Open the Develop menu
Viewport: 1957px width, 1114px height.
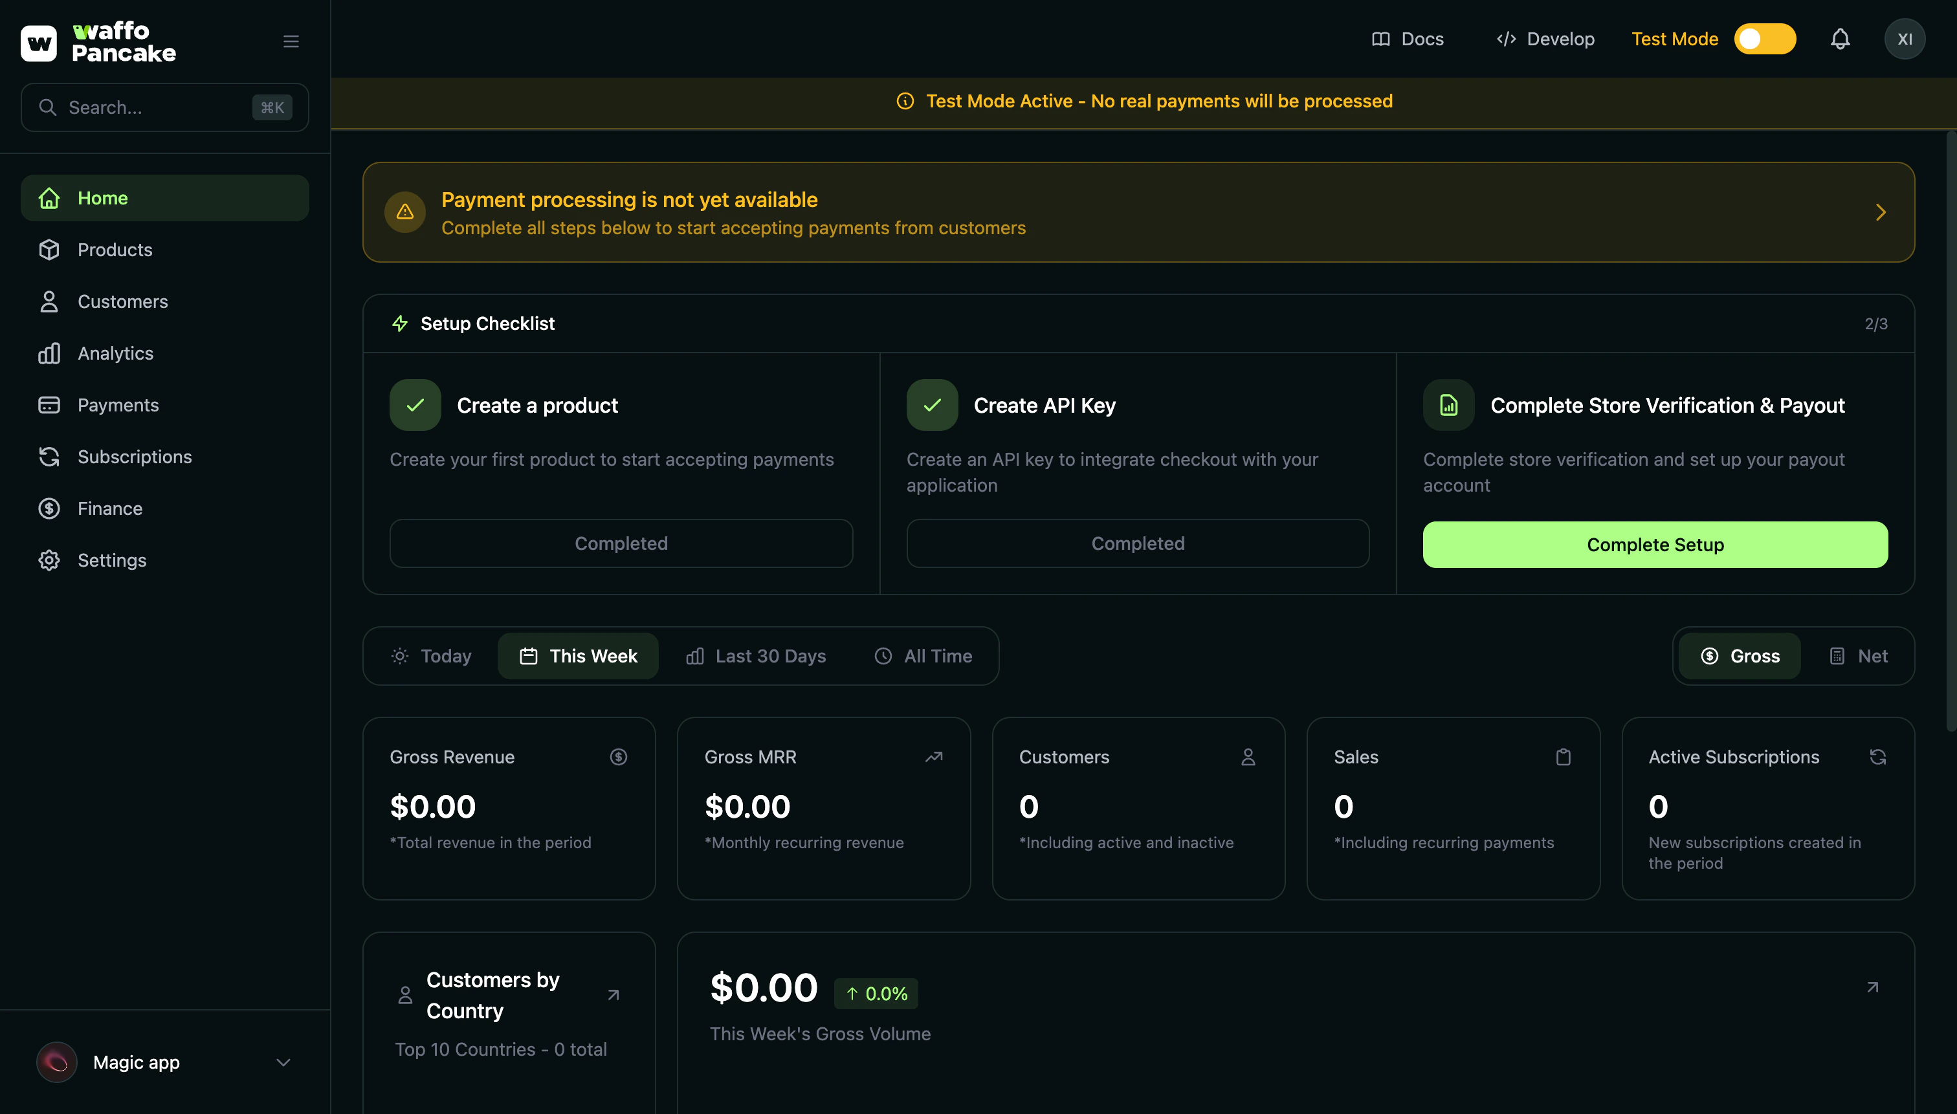tap(1545, 39)
